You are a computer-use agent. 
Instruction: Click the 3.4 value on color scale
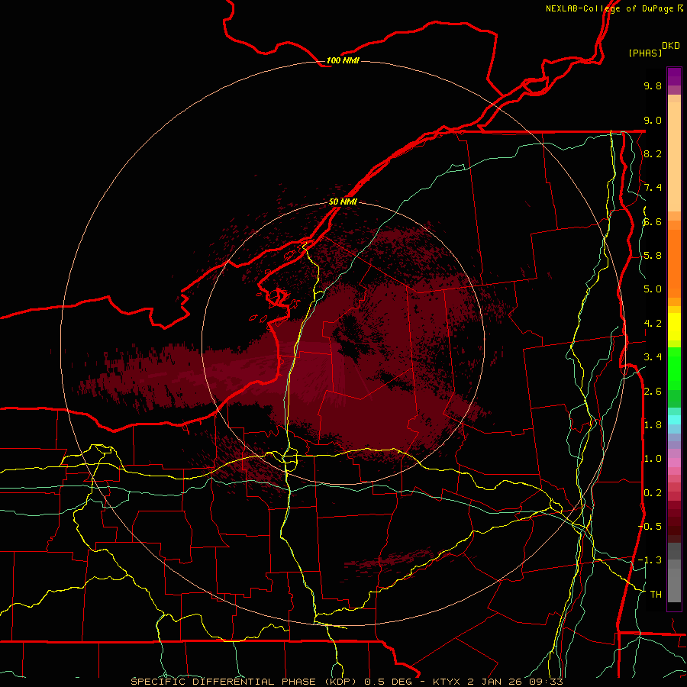653,357
